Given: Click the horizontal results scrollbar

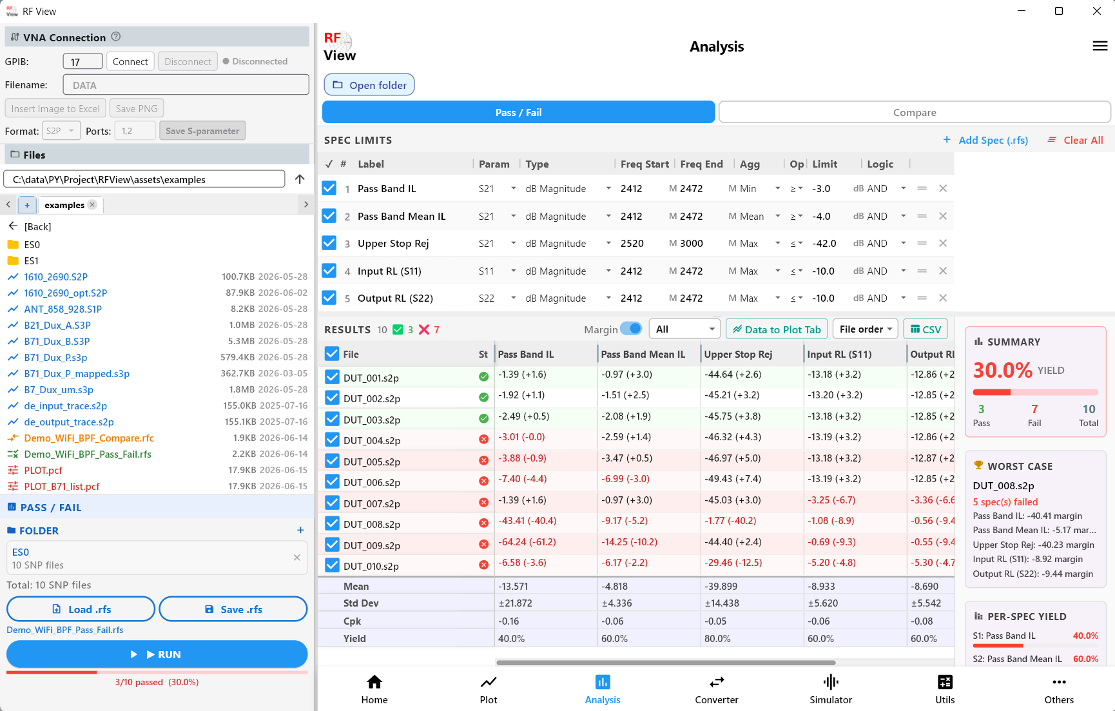Looking at the screenshot, I should pos(666,662).
